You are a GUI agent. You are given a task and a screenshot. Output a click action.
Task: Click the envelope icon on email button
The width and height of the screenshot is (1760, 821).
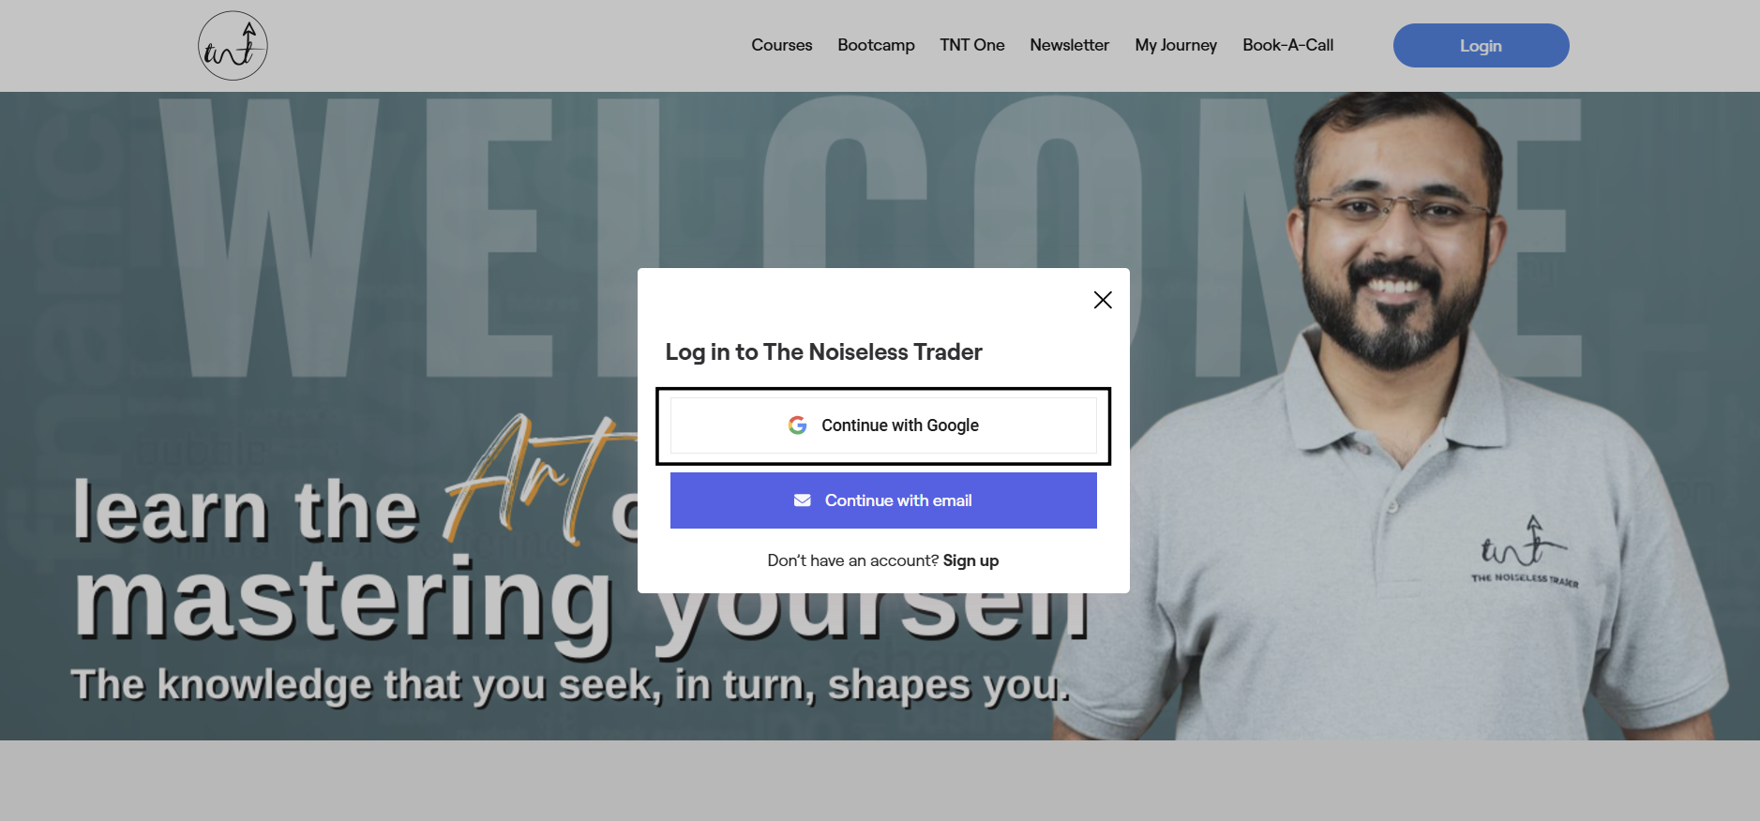pos(803,500)
